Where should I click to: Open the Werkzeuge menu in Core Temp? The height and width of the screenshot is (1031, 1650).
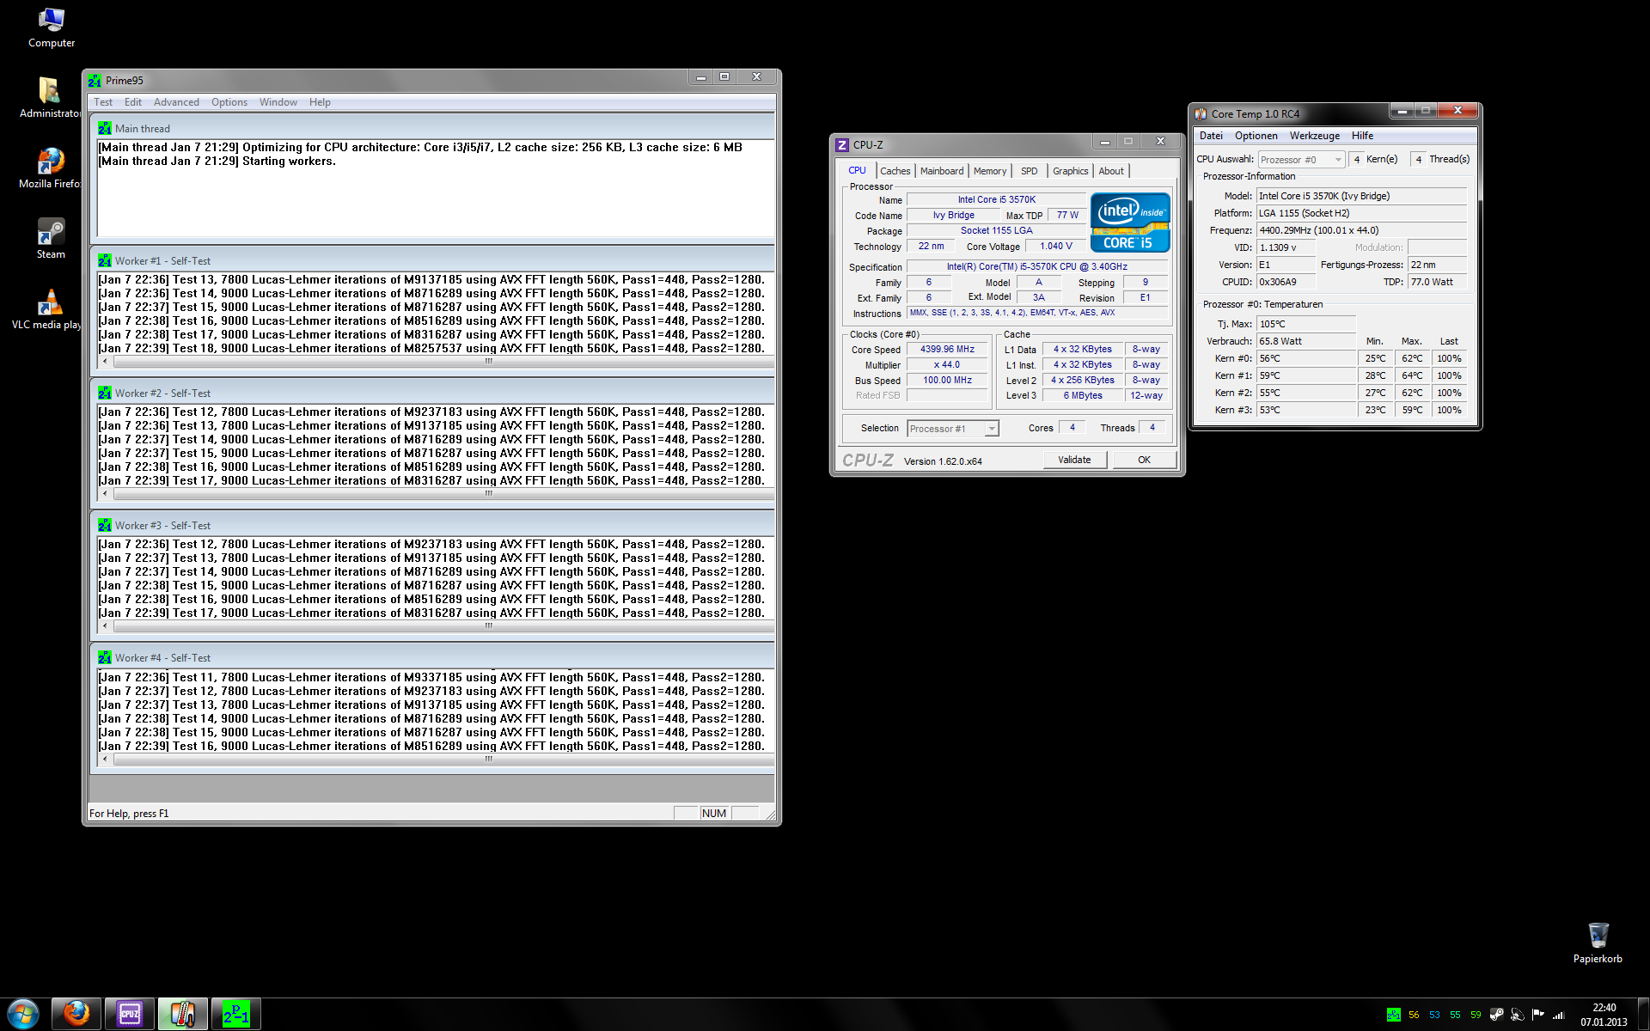[x=1314, y=136]
